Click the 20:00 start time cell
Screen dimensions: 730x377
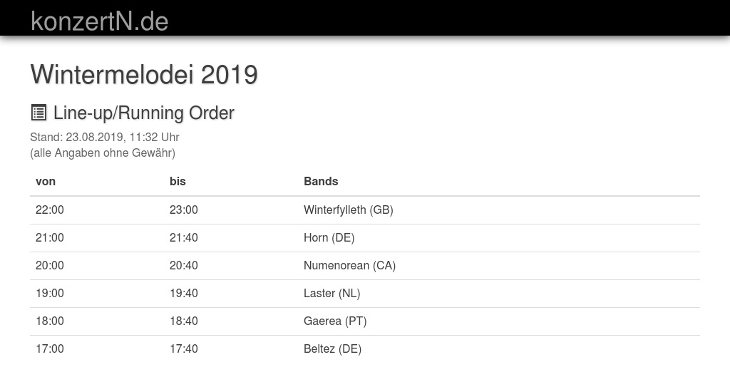click(x=50, y=265)
